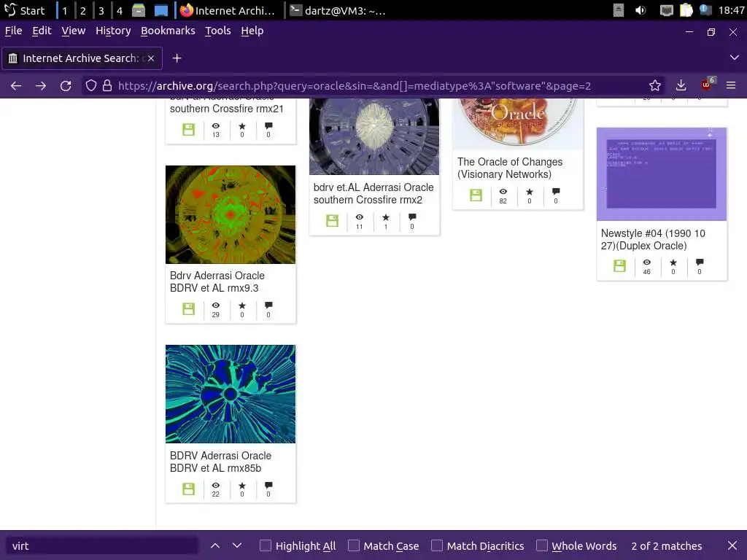Close the find bar
747x560 pixels.
pyautogui.click(x=732, y=545)
